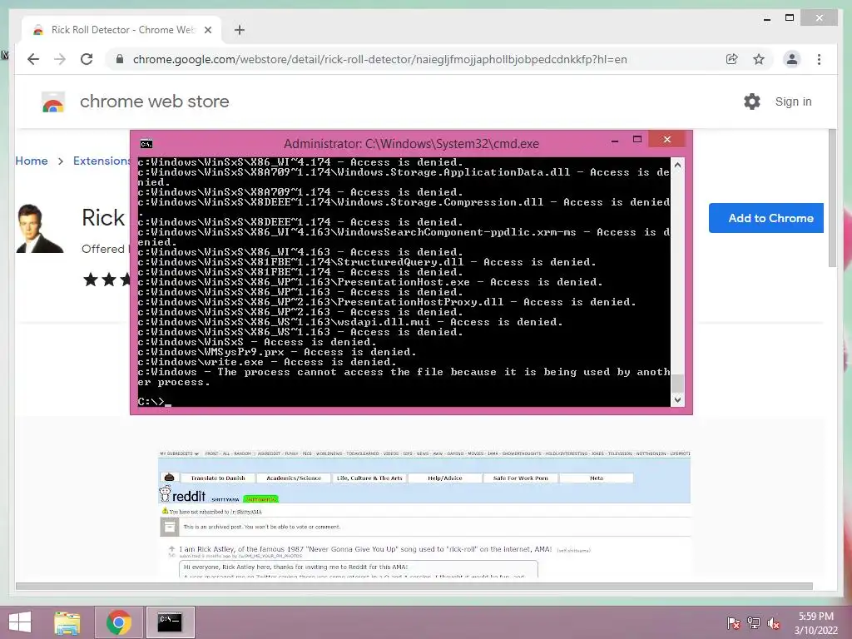
Task: Click 'c:\Windows\WMSysPr9.prx' output line
Action: (277, 352)
